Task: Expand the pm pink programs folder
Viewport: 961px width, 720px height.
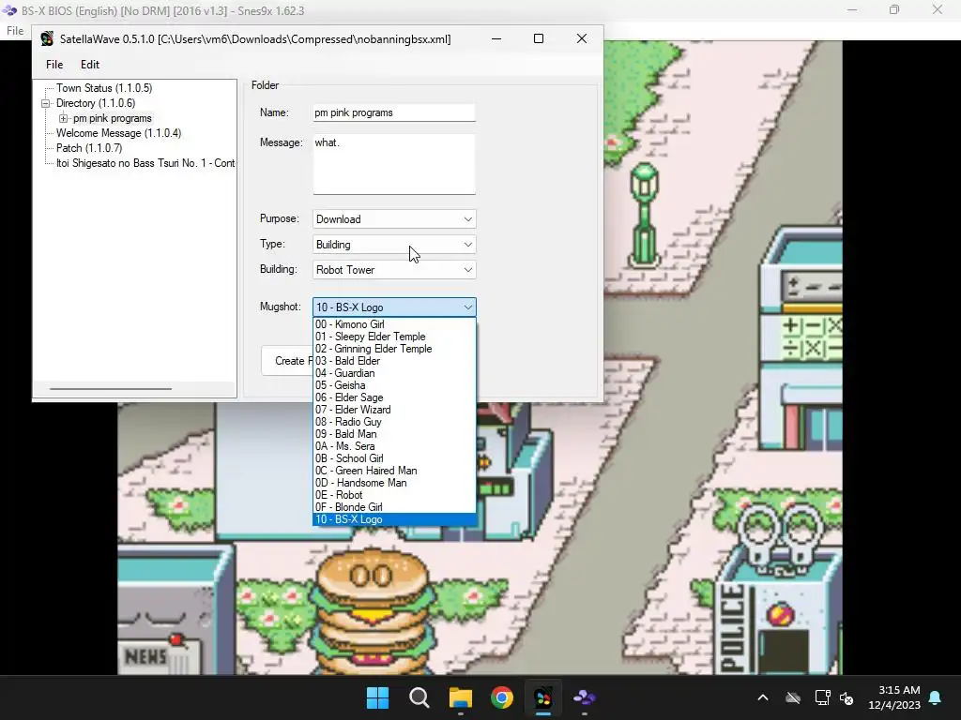Action: coord(63,118)
